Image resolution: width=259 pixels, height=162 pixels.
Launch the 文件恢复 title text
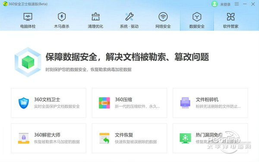(124, 135)
